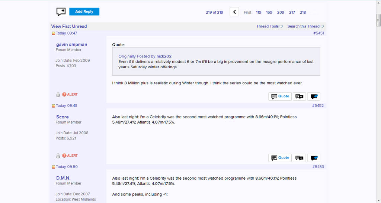Quick reply to post #5452 icon
Viewport: 381px width, 203px height.
coord(314,158)
